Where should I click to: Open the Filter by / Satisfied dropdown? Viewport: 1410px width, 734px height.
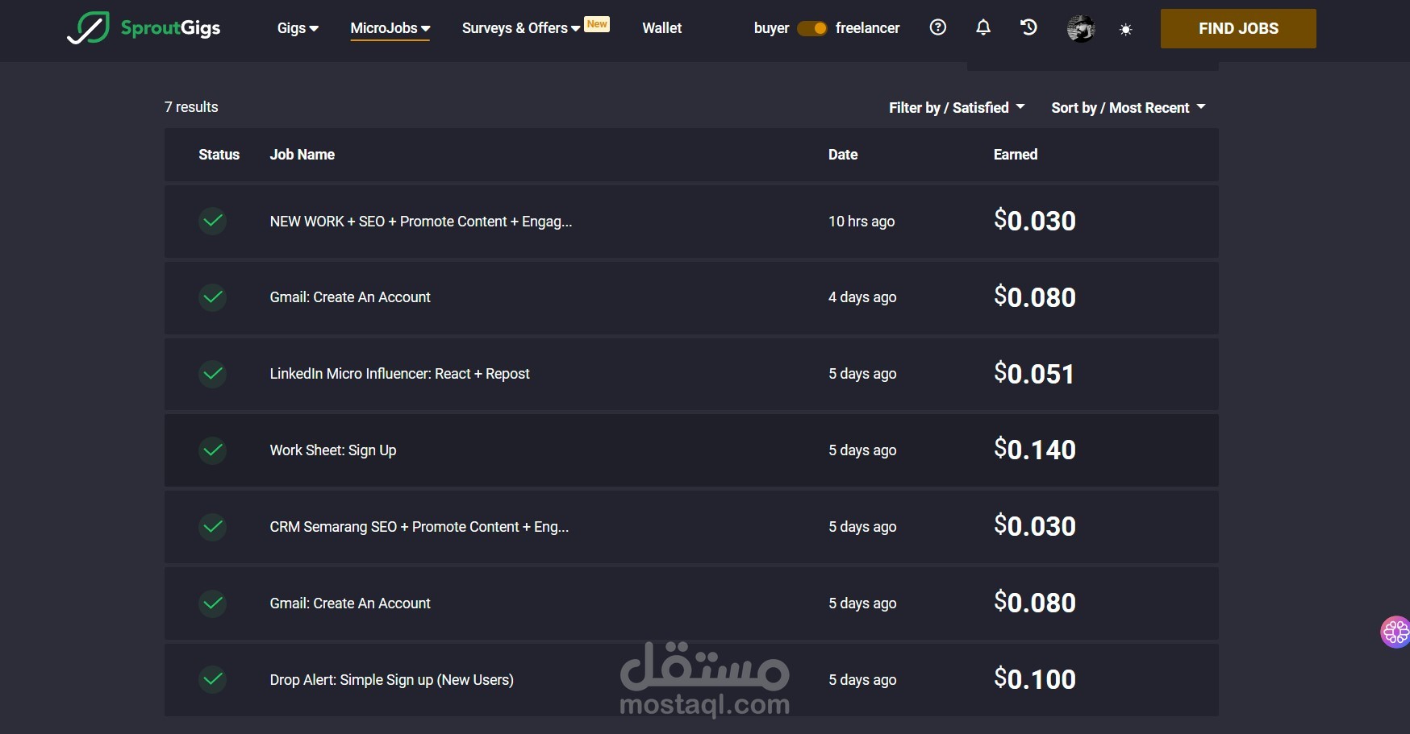pyautogui.click(x=957, y=108)
